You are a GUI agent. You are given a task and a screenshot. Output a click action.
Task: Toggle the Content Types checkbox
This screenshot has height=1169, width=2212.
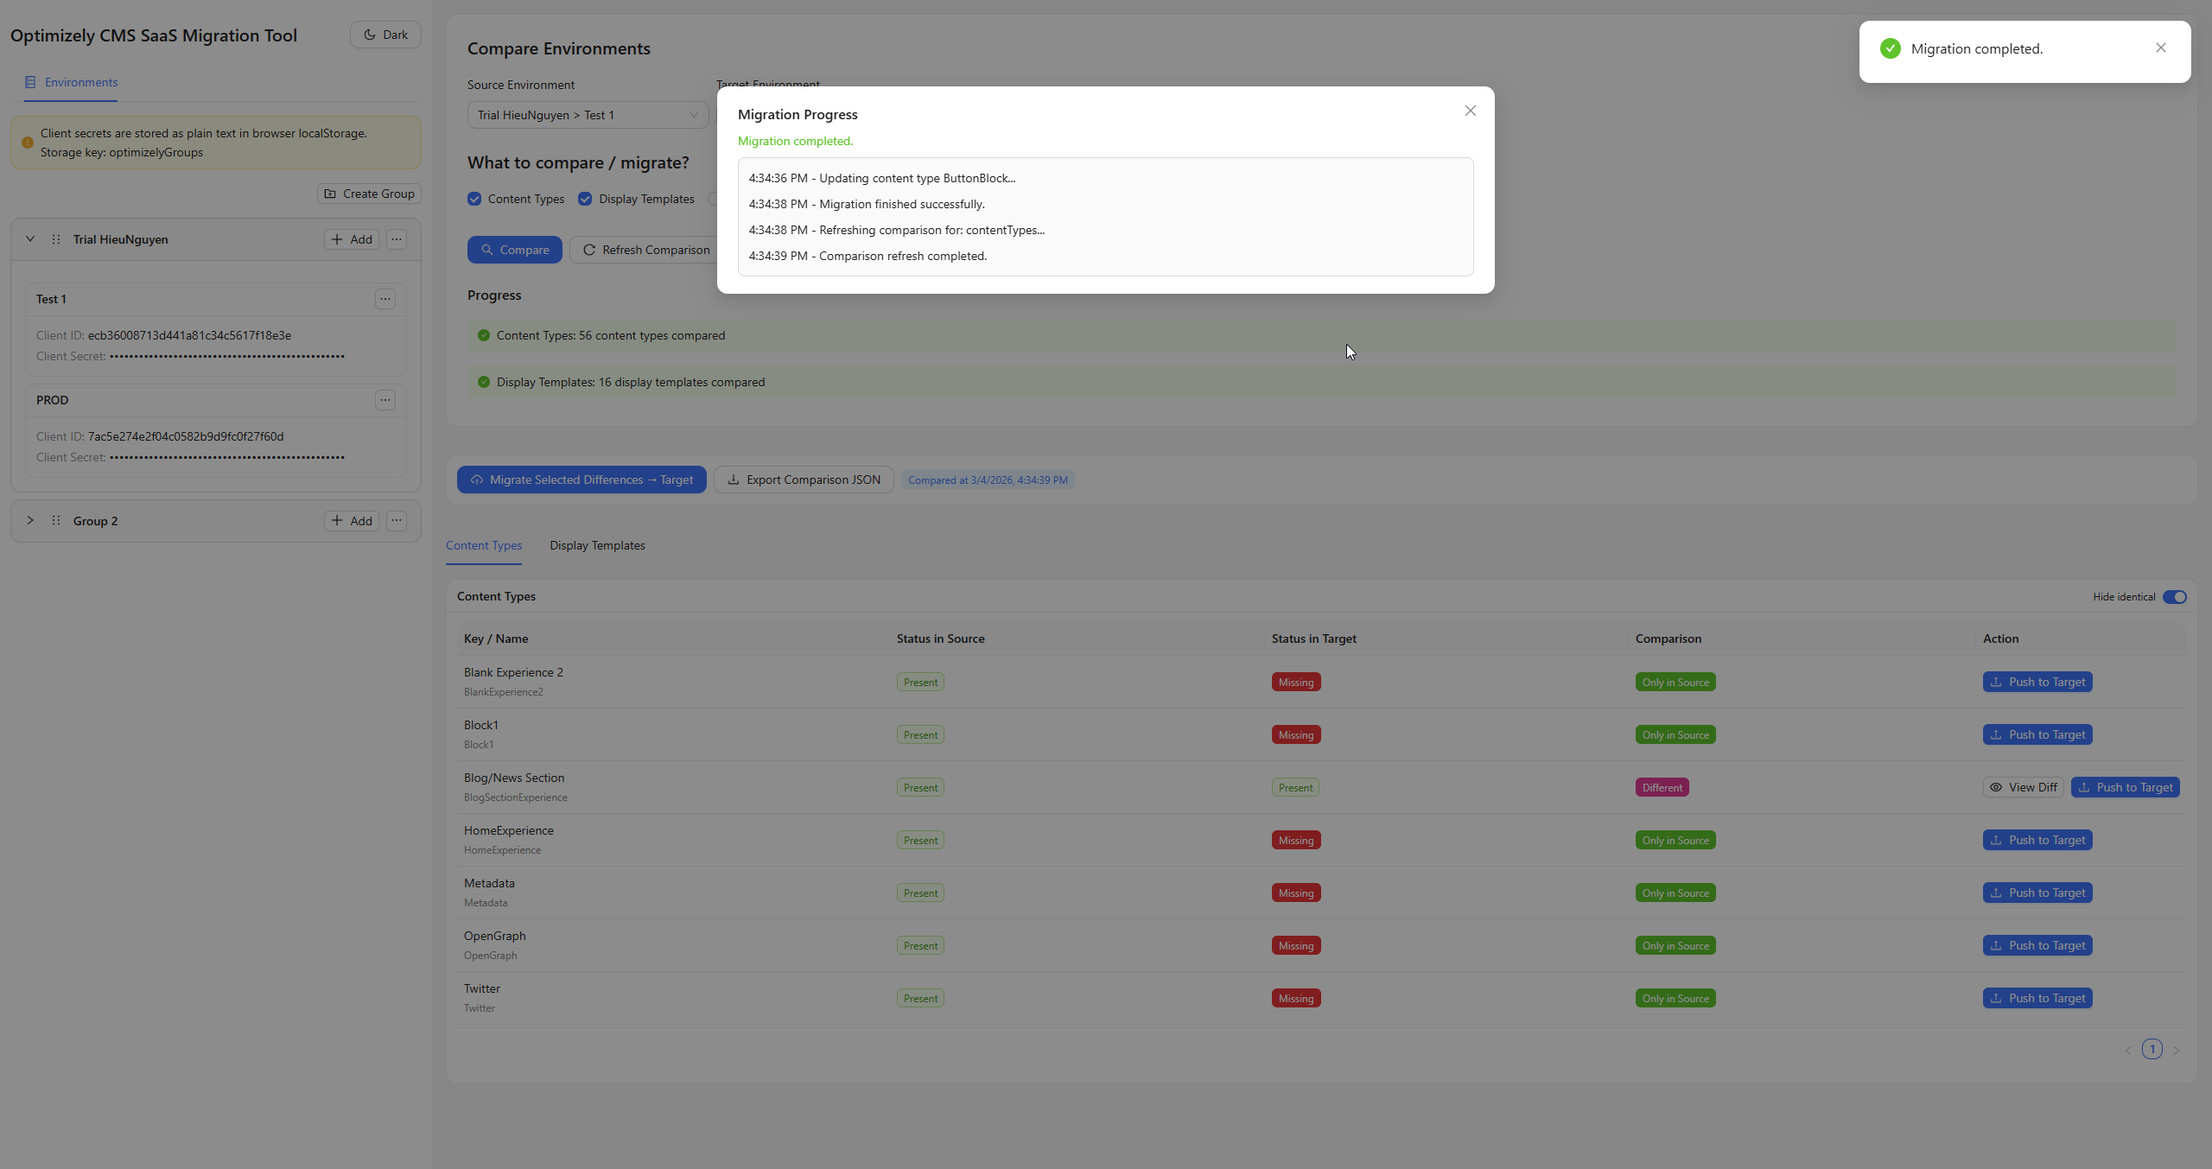[474, 200]
